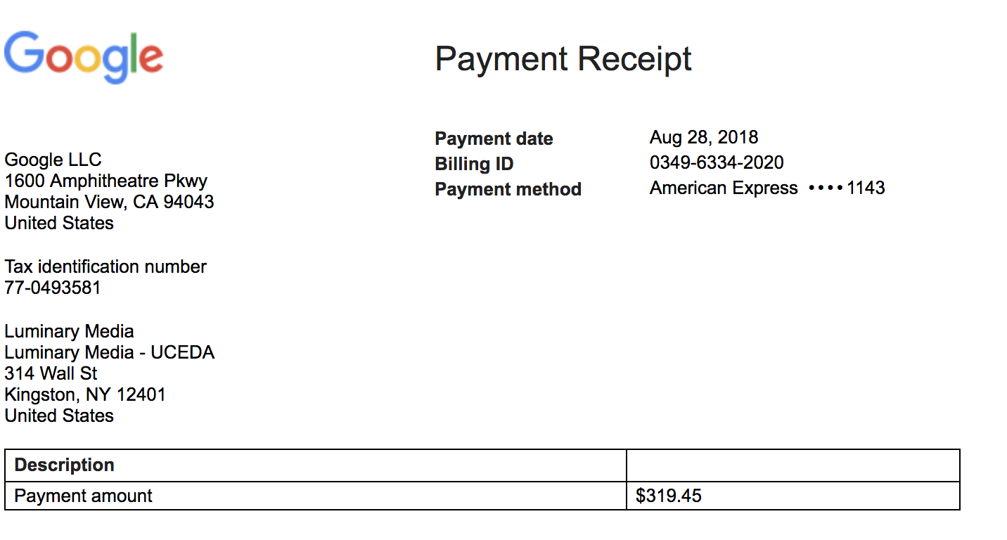The height and width of the screenshot is (540, 1007).
Task: Click American Express card ending 1143
Action: pos(767,188)
